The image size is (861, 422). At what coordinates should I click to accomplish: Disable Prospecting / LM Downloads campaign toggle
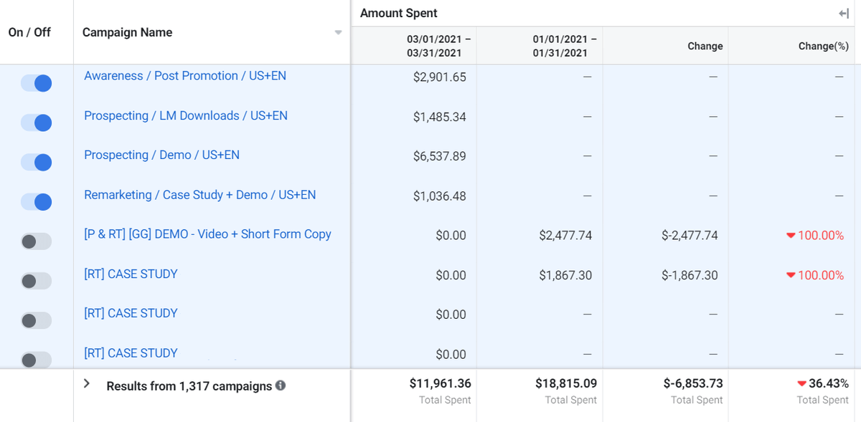(37, 123)
